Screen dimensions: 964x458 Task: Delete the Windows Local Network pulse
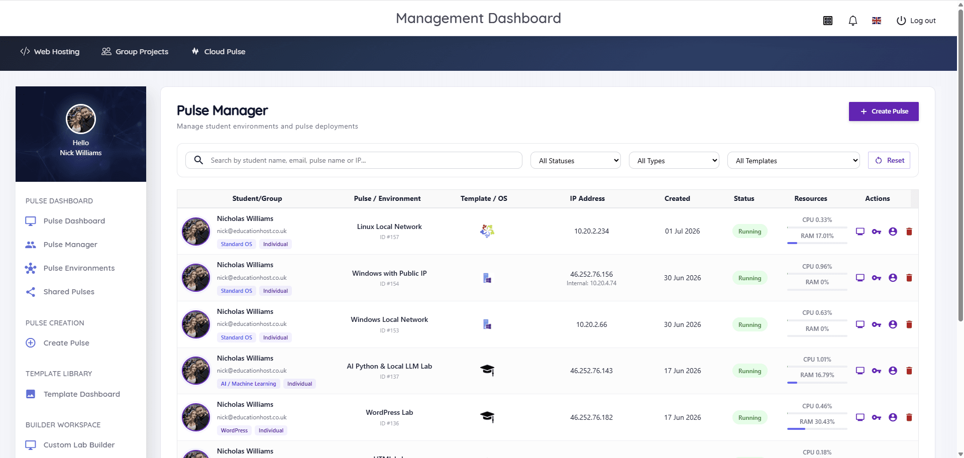point(909,324)
